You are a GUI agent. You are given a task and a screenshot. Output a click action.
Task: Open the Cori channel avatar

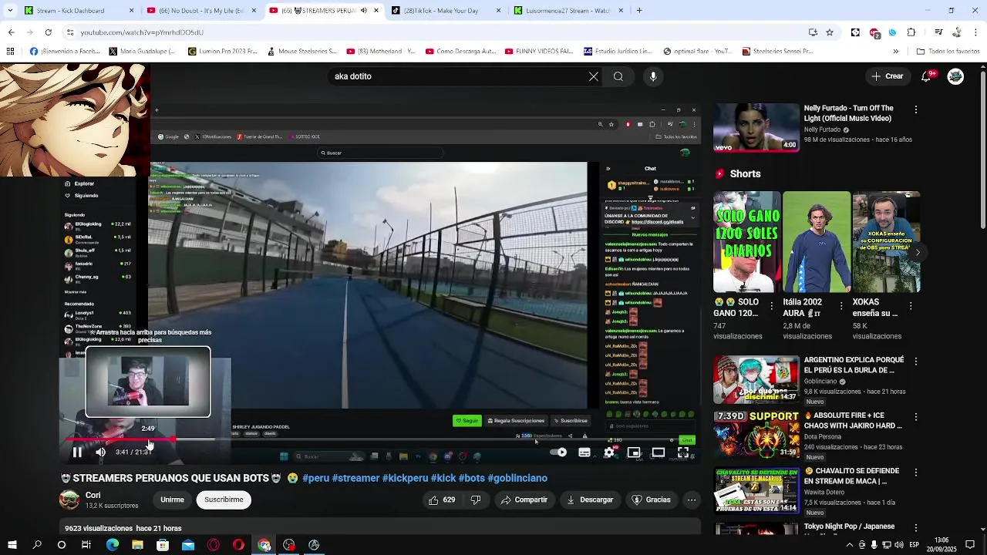tap(69, 499)
